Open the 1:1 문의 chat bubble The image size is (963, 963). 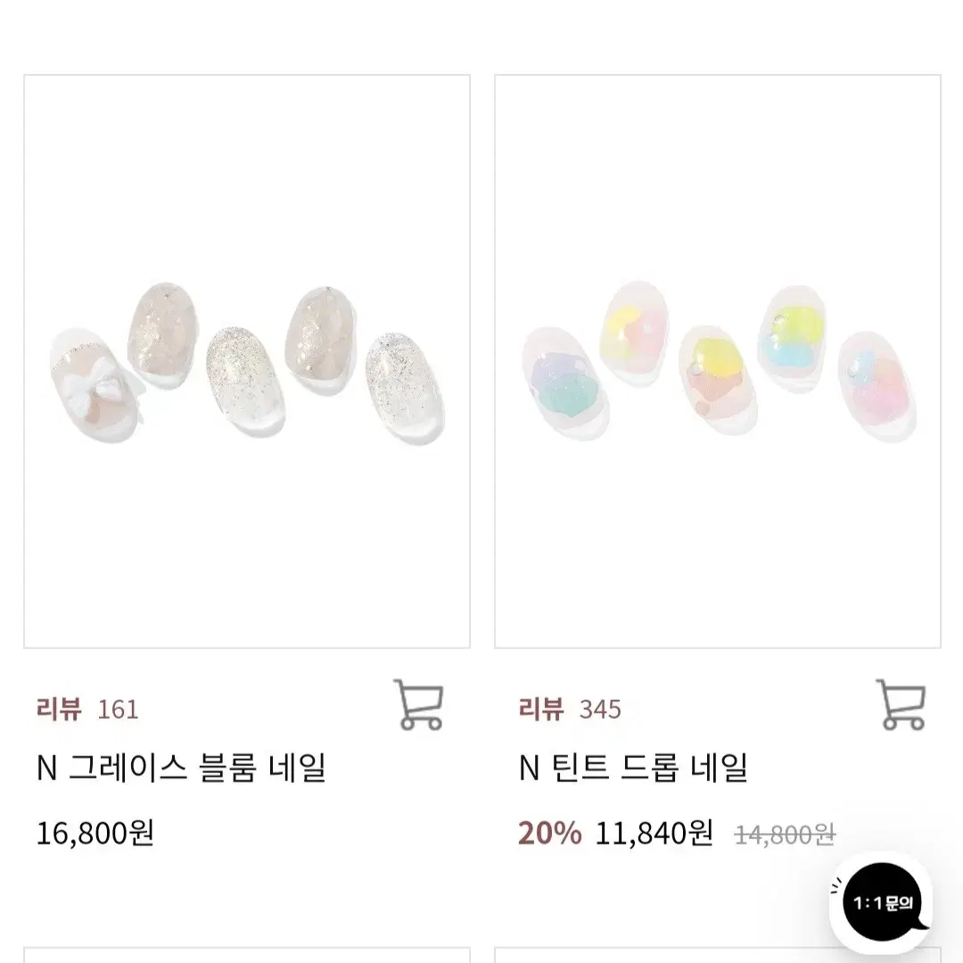coord(882,902)
